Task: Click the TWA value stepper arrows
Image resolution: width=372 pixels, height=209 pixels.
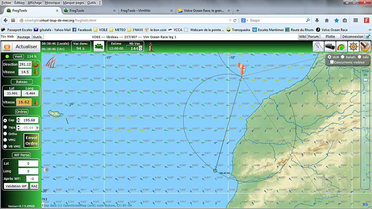Action: [18, 128]
